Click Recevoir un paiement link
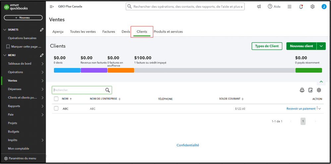 [301, 109]
